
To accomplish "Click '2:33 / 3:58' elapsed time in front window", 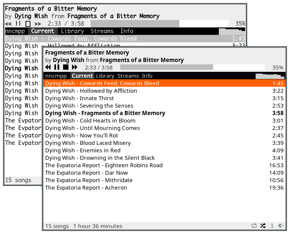I will click(x=99, y=67).
